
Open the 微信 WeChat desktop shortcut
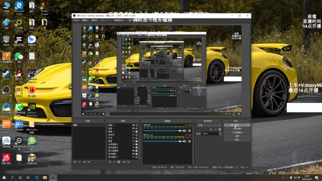[19, 58]
